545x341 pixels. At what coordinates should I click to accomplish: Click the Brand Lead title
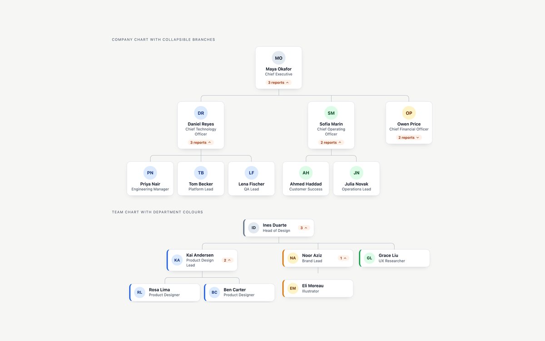tap(312, 261)
